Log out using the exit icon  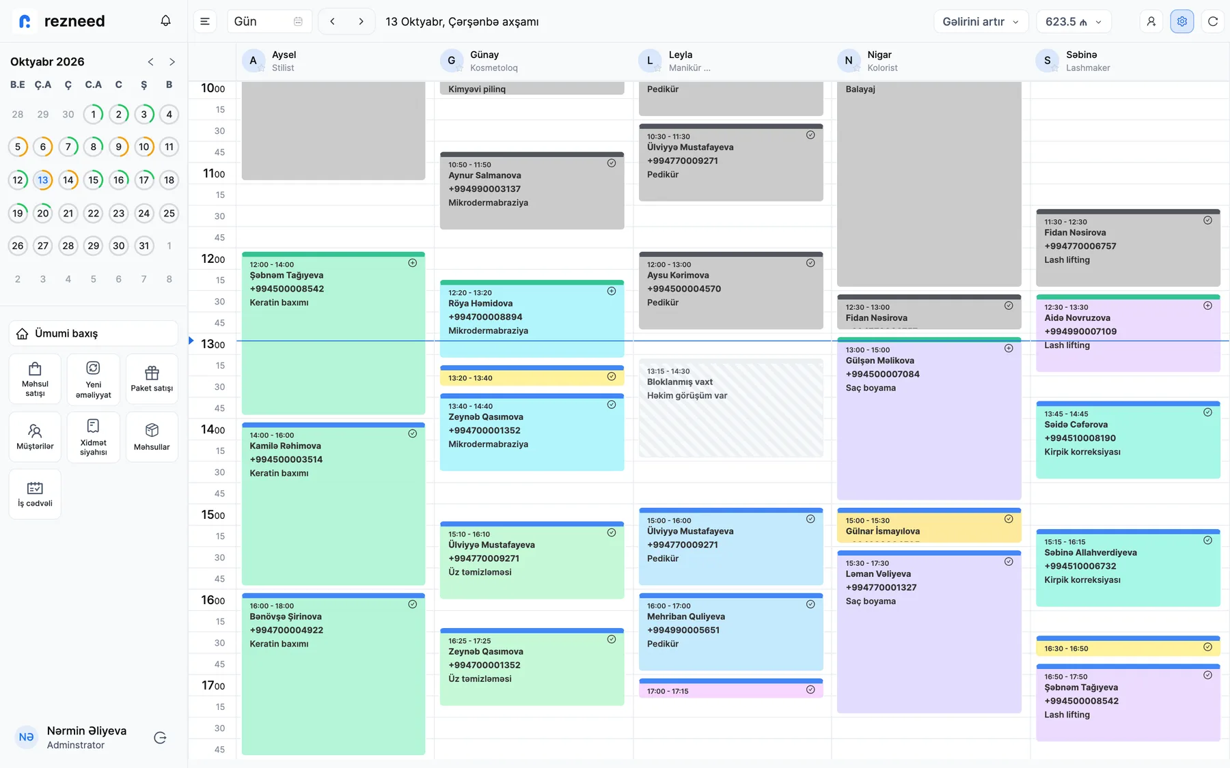[161, 737]
